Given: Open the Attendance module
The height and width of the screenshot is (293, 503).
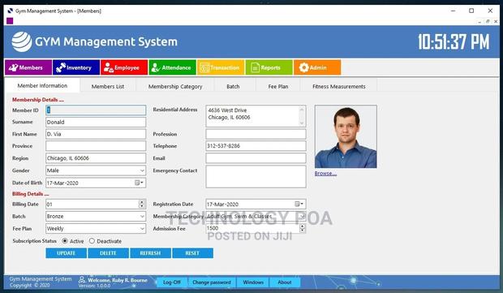Looking at the screenshot, I should pyautogui.click(x=172, y=67).
